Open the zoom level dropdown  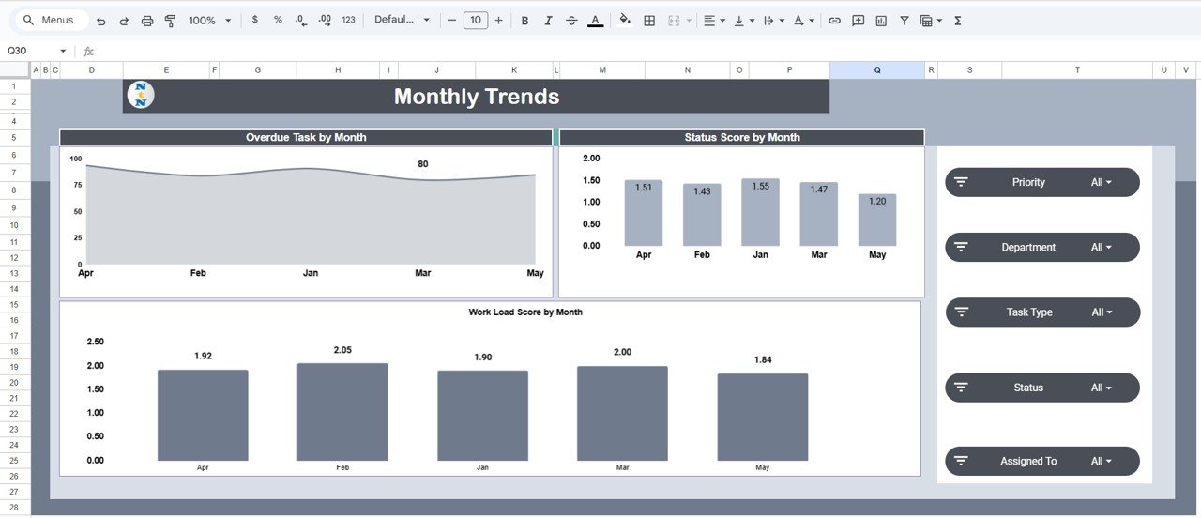[209, 21]
